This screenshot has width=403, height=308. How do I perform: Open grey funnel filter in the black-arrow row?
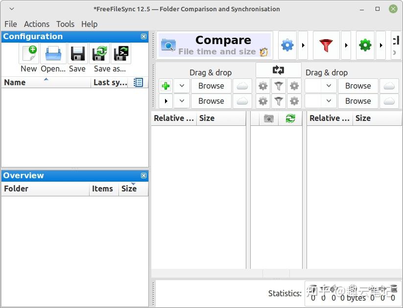[x=279, y=101]
